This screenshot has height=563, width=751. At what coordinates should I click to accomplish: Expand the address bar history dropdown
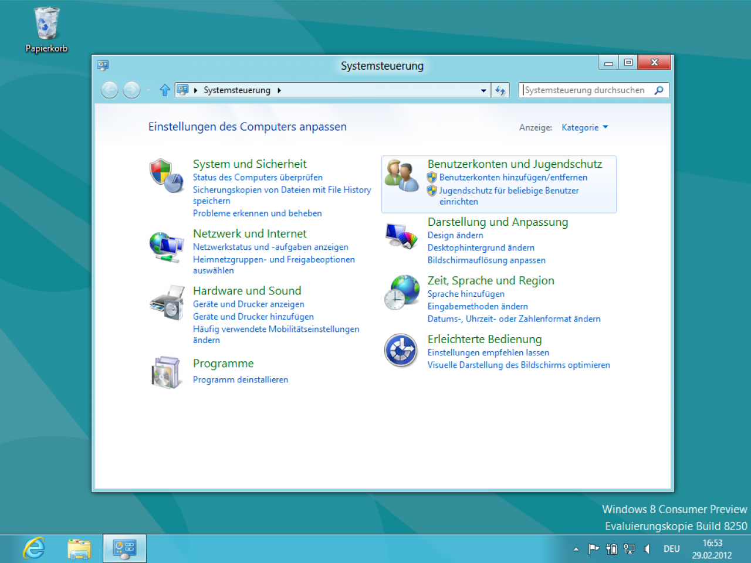pos(483,90)
